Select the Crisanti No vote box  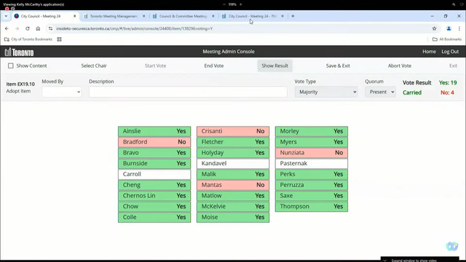pos(233,131)
